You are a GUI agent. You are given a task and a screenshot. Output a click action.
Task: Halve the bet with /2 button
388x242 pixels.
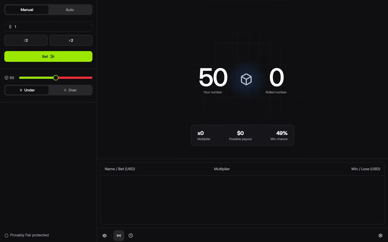tap(26, 40)
